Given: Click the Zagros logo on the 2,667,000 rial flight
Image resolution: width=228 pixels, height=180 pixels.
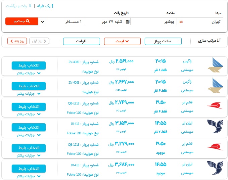Looking at the screenshot, I should pyautogui.click(x=215, y=86).
